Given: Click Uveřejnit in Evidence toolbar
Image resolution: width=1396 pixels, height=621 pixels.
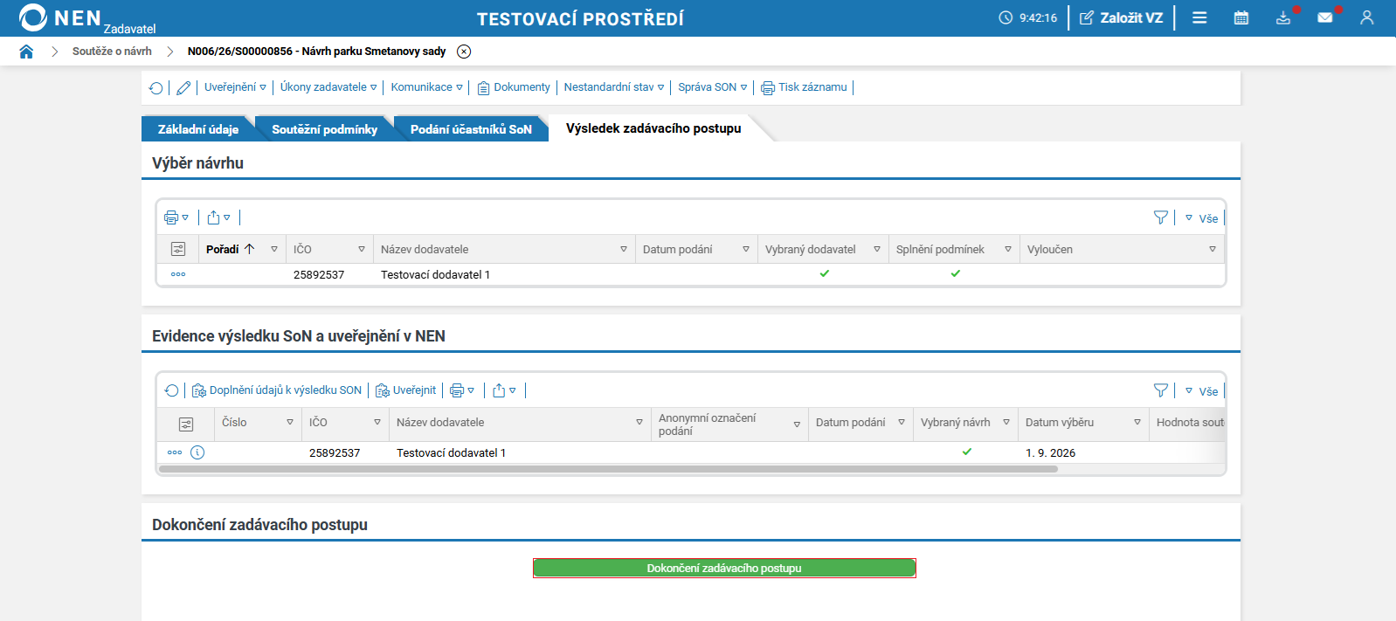Looking at the screenshot, I should 406,390.
